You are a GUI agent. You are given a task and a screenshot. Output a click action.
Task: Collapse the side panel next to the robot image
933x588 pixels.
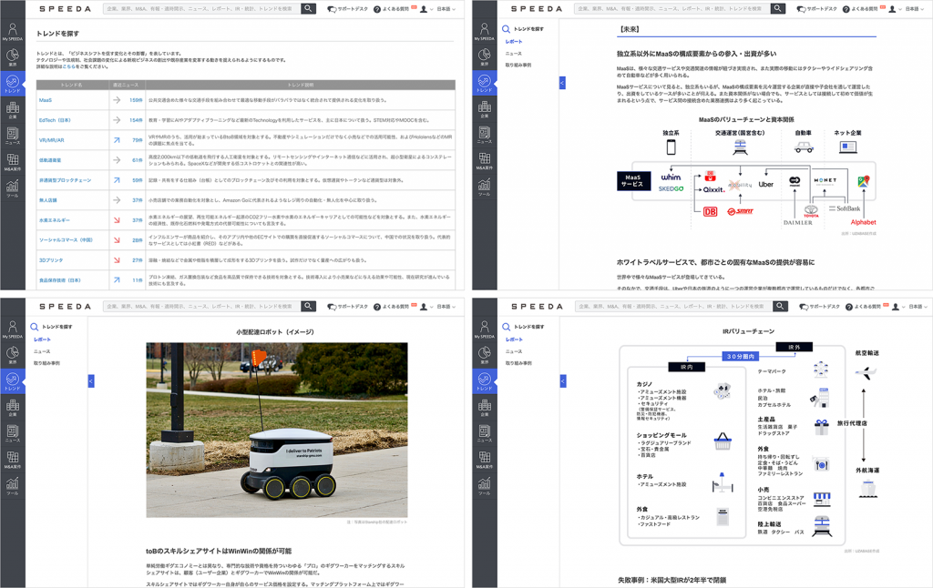tap(91, 381)
